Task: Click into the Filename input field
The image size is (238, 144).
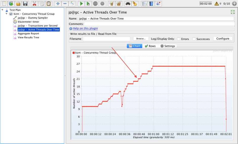Action: (x=106, y=39)
